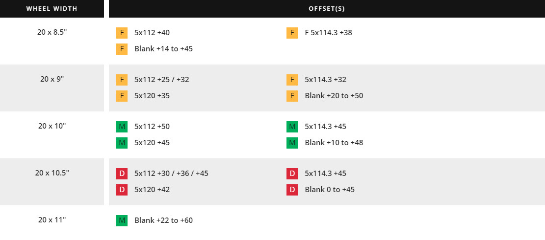Click the 5x112 +30 / +36 / +45 offset

[x=171, y=174]
